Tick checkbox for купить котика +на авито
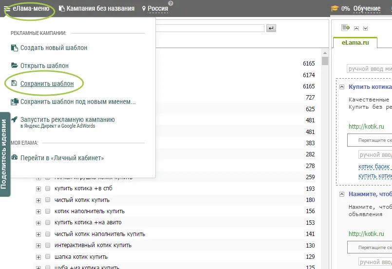392x269 pixels. coord(48,222)
